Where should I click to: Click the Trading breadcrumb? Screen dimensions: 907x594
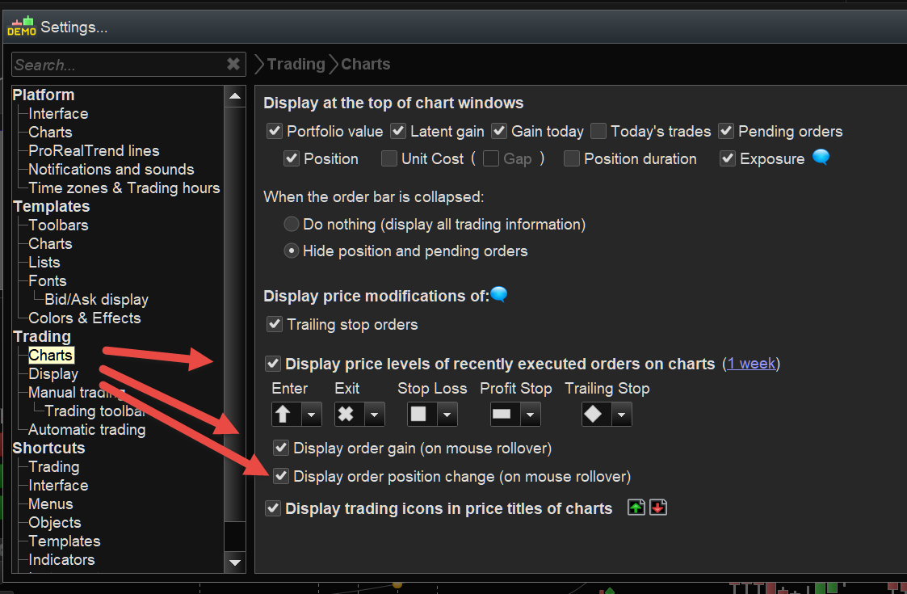pos(296,64)
